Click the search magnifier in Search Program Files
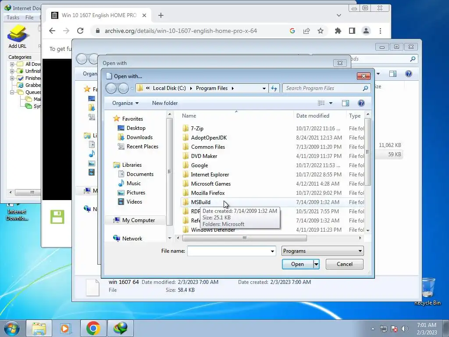Screen dimensions: 449x337 [365, 88]
